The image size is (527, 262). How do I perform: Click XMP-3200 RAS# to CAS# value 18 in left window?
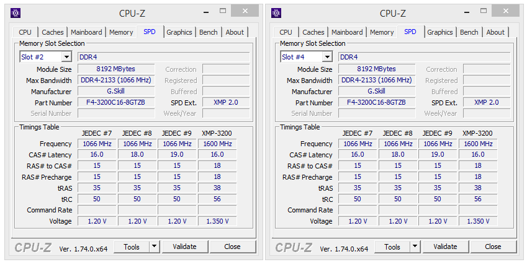217,166
